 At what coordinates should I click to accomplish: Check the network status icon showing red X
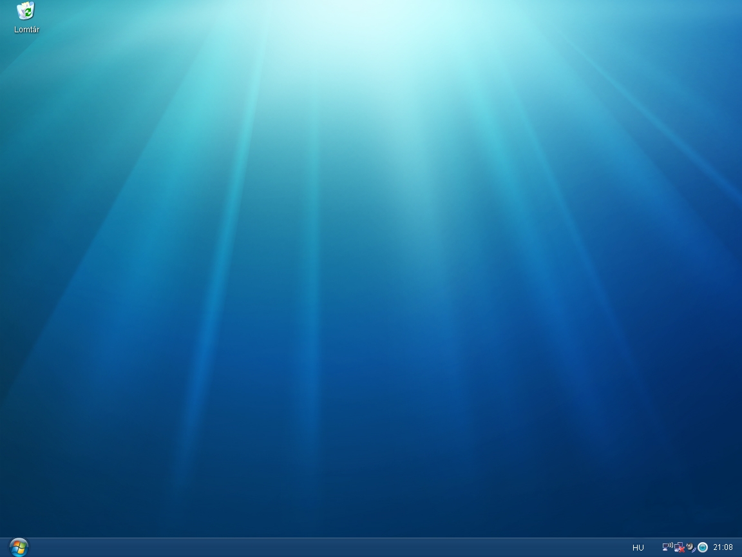679,547
